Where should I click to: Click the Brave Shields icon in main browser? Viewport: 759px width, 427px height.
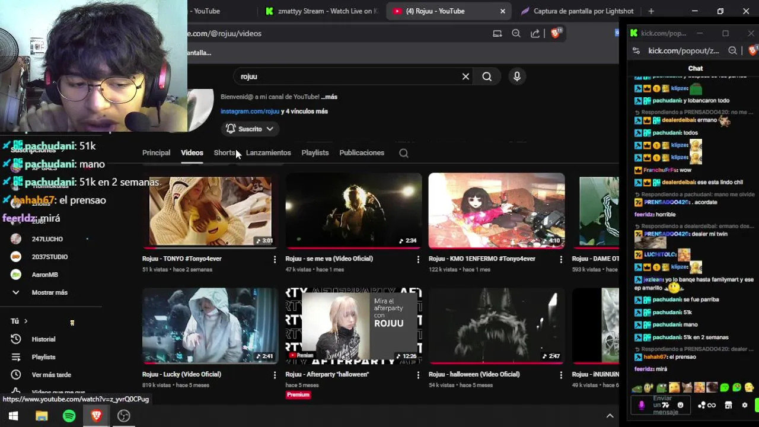tap(556, 33)
